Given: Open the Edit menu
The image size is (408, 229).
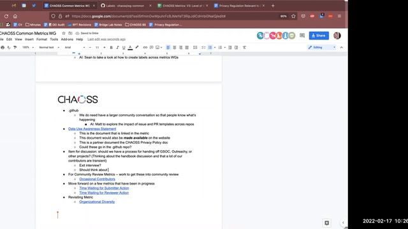Looking at the screenshot, I should [x=9, y=39].
